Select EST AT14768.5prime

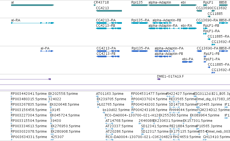119,121
